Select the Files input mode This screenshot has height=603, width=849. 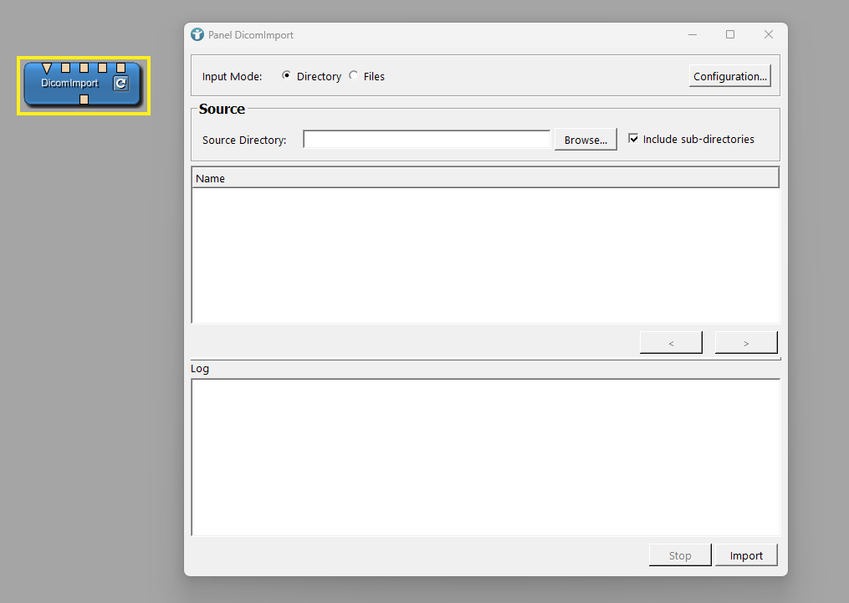[x=353, y=76]
